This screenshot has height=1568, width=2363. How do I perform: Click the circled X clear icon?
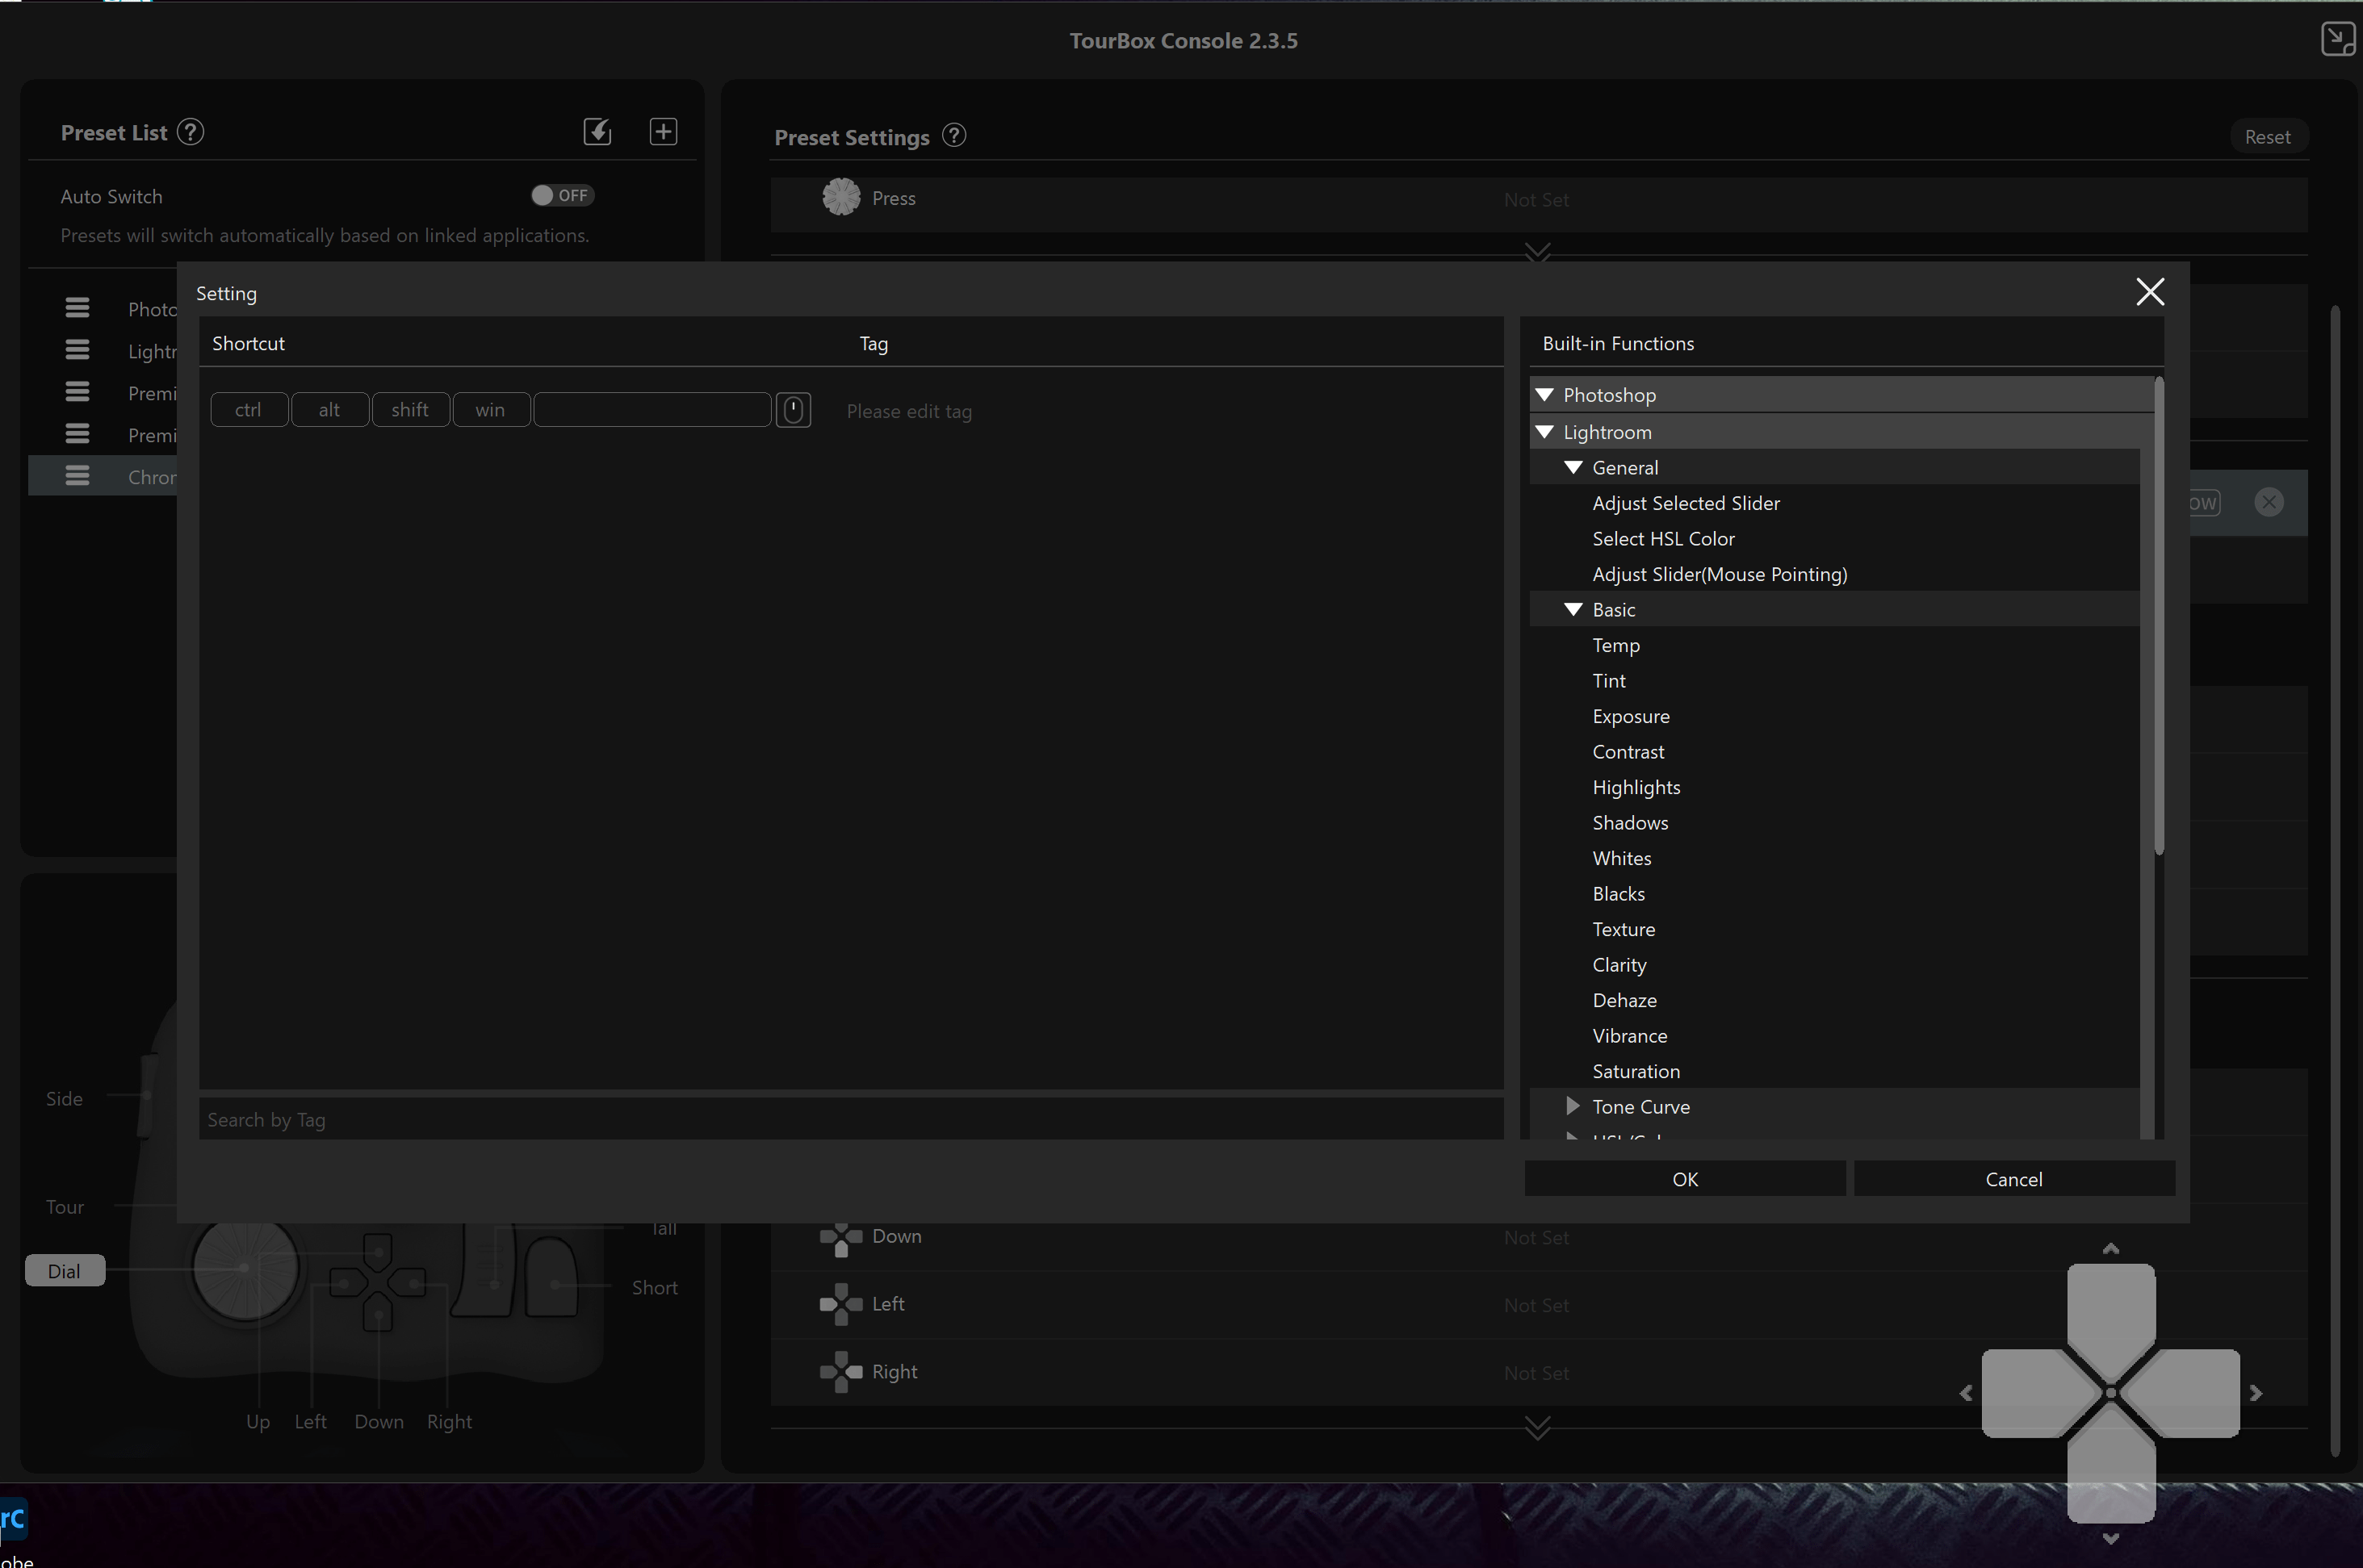click(2269, 502)
